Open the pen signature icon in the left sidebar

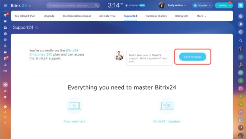click(5, 46)
